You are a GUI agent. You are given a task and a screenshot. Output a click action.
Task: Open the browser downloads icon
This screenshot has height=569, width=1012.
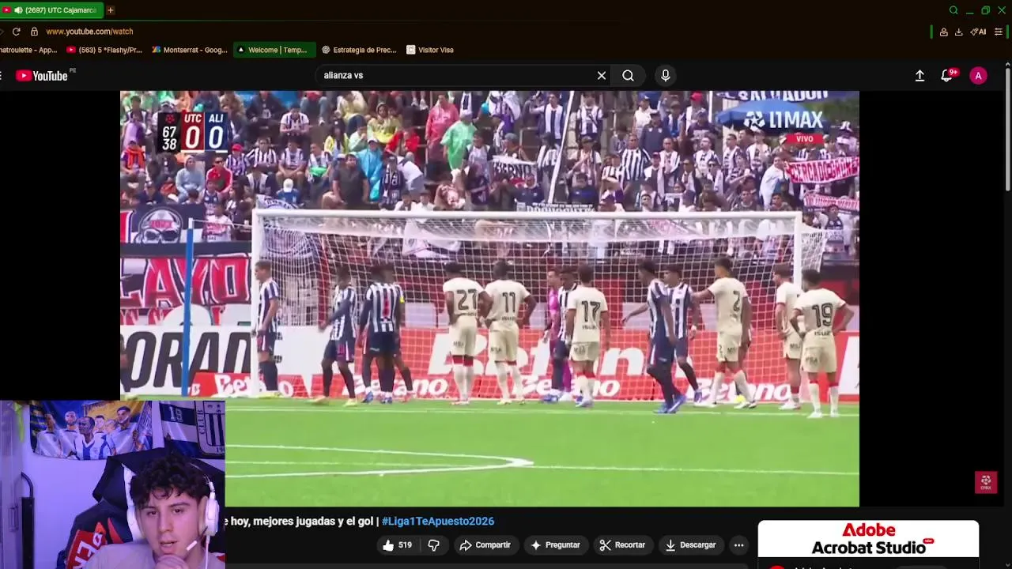tap(958, 32)
